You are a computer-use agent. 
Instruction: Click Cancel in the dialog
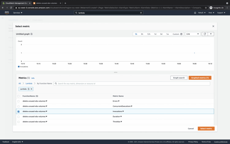tap(191, 129)
